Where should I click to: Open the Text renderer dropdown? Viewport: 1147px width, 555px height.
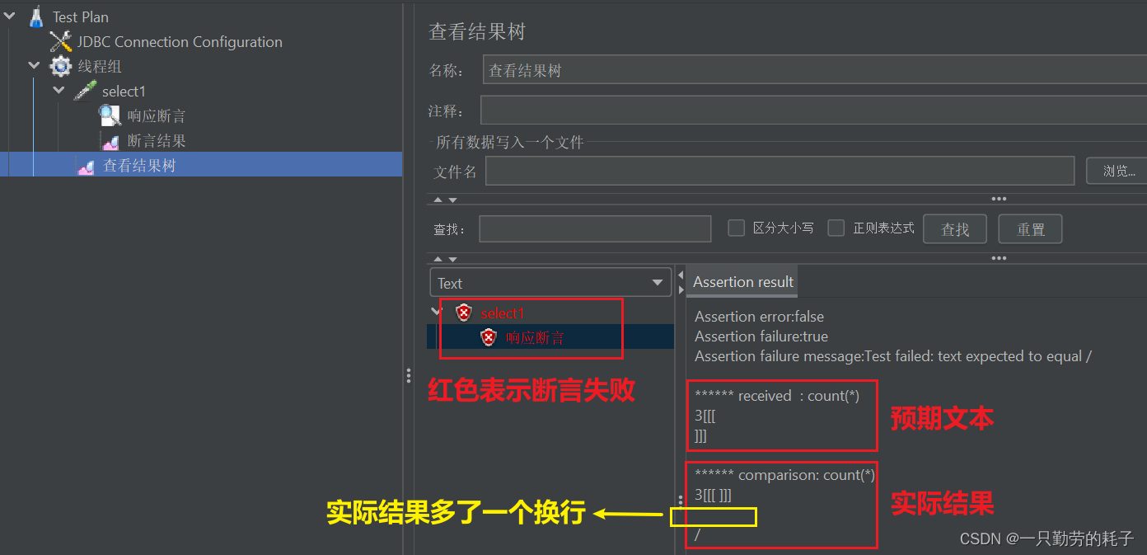coord(551,283)
